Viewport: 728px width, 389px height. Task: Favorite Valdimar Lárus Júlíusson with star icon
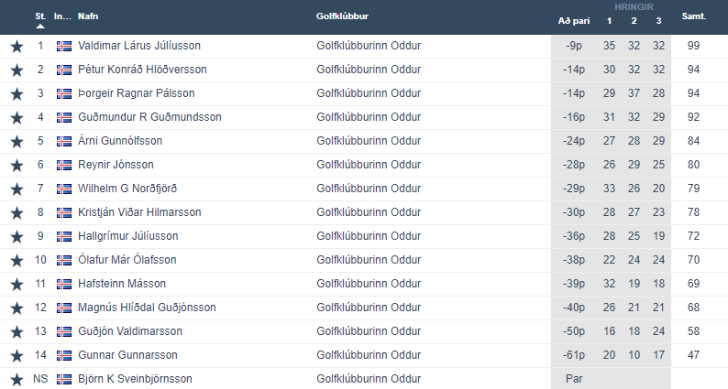coord(17,47)
